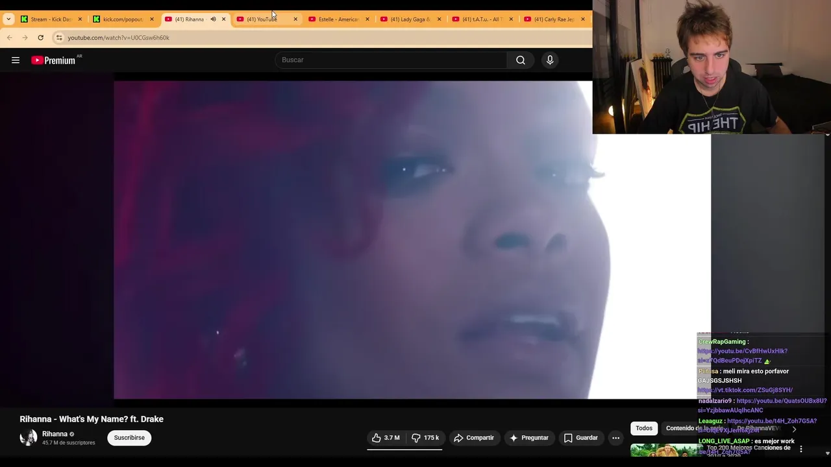The image size is (831, 467).
Task: Open the YouTube hamburger guide menu
Action: click(x=16, y=60)
